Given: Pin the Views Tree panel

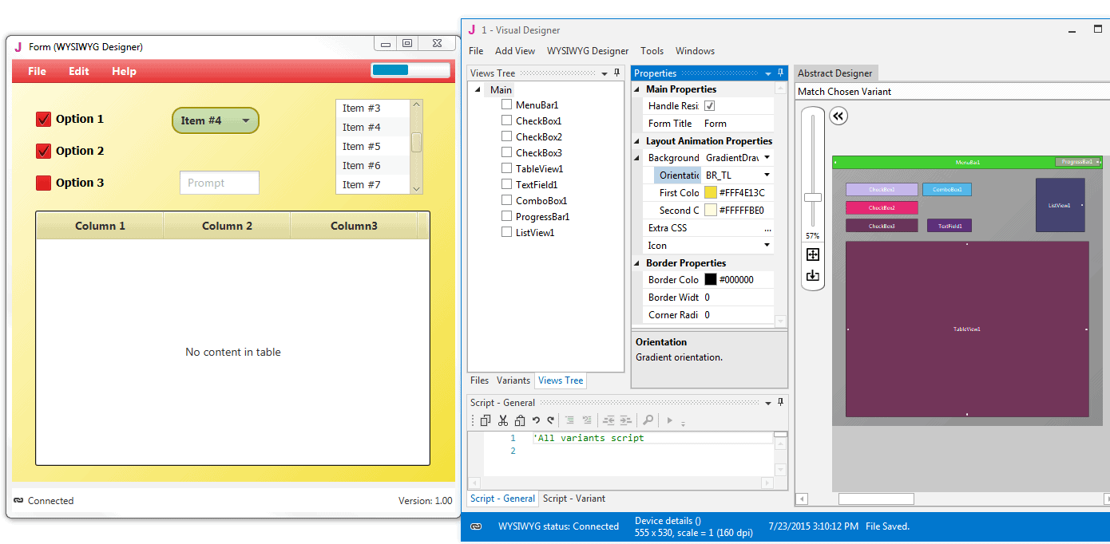Looking at the screenshot, I should pos(617,73).
